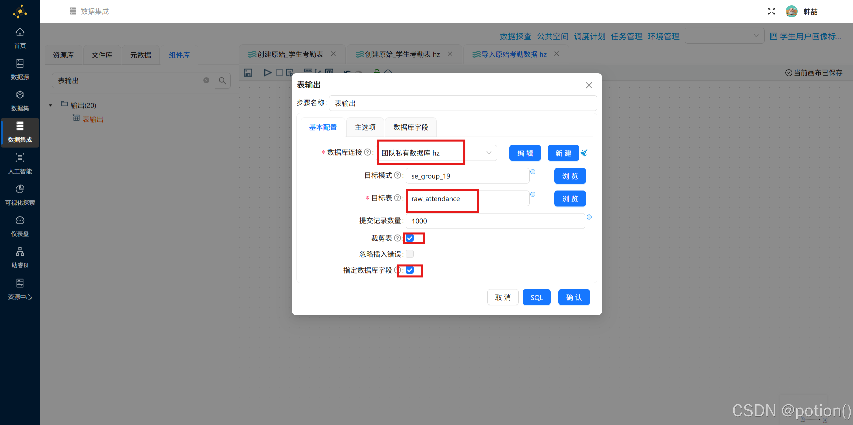Click the scheduled run calendar toolbar icon
Screen dimensions: 853x425
point(290,72)
